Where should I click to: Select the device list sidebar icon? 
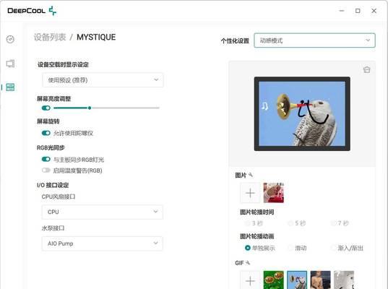[10, 87]
